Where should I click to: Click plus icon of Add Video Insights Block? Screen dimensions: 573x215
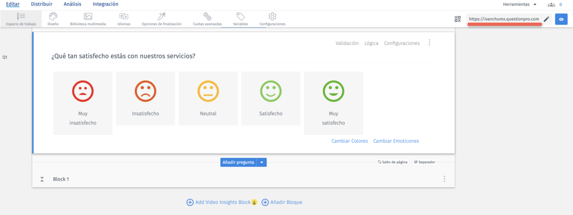190,202
